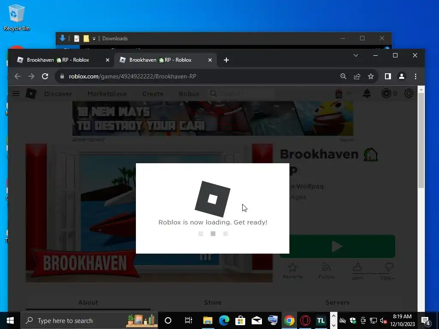Open the Mail app from taskbar
The height and width of the screenshot is (329, 439).
(256, 320)
